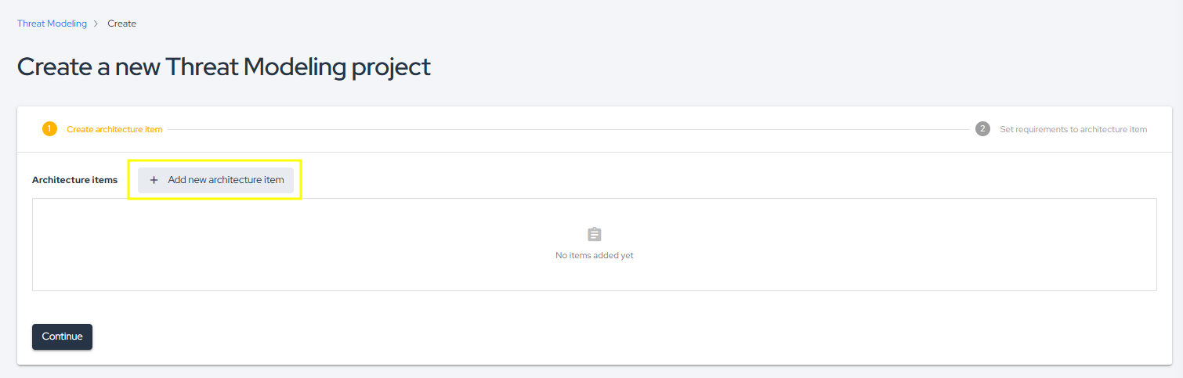
Task: Open the Threat Modeling breadcrumb link
Action: (52, 23)
